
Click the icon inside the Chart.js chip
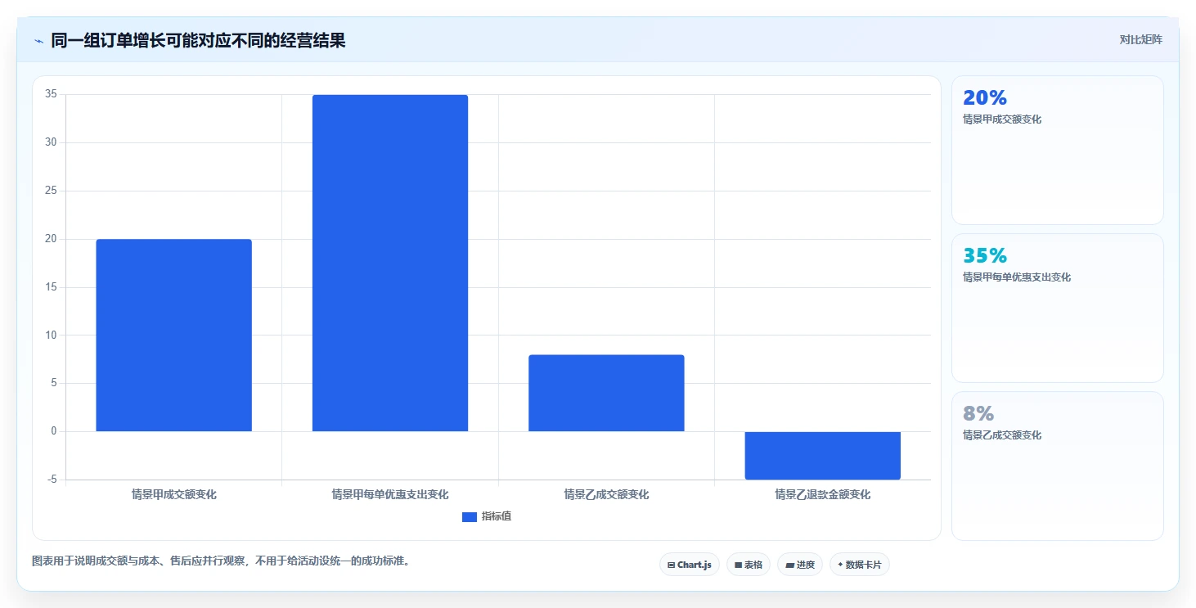[x=671, y=565]
